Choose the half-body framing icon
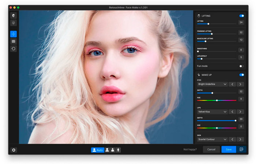The image size is (256, 164). pos(113,150)
